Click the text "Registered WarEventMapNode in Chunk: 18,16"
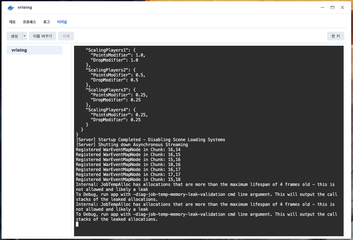Viewport: 353px width, 240px height. tap(128, 164)
